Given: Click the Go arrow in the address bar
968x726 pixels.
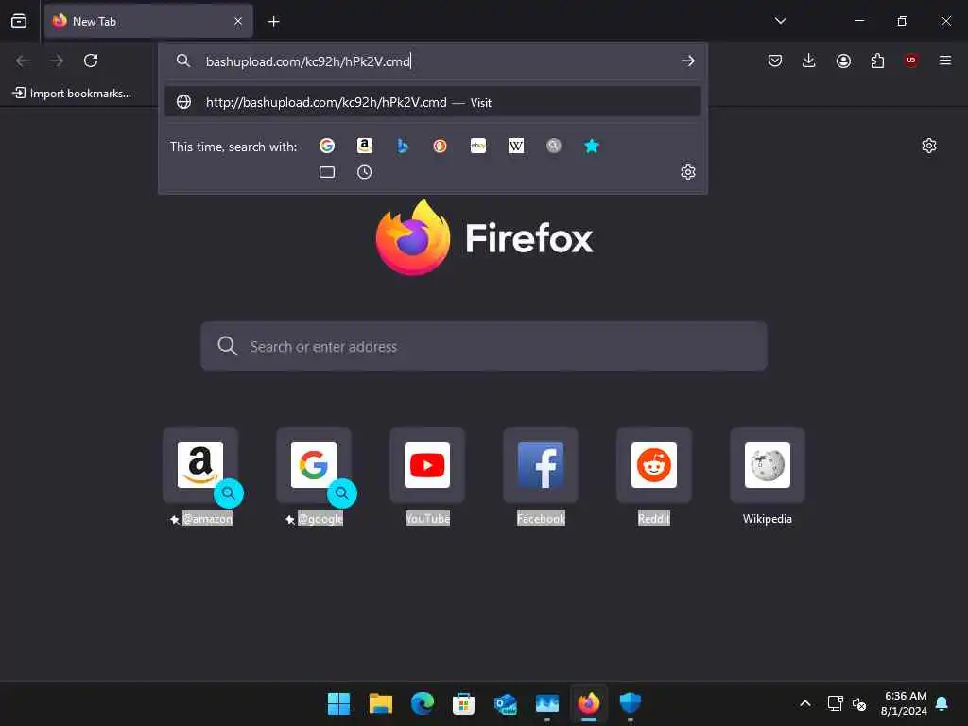Looking at the screenshot, I should click(688, 60).
